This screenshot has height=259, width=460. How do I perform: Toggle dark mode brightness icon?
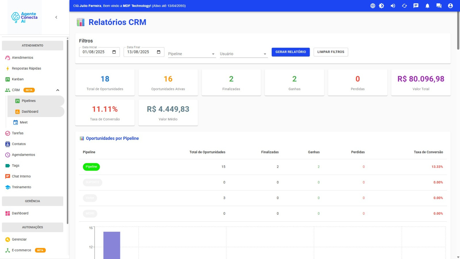(382, 6)
